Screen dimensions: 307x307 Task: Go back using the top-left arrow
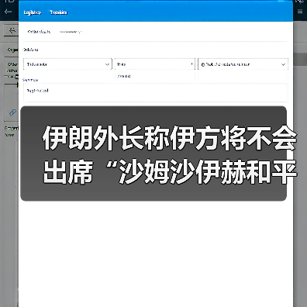(x=8, y=12)
